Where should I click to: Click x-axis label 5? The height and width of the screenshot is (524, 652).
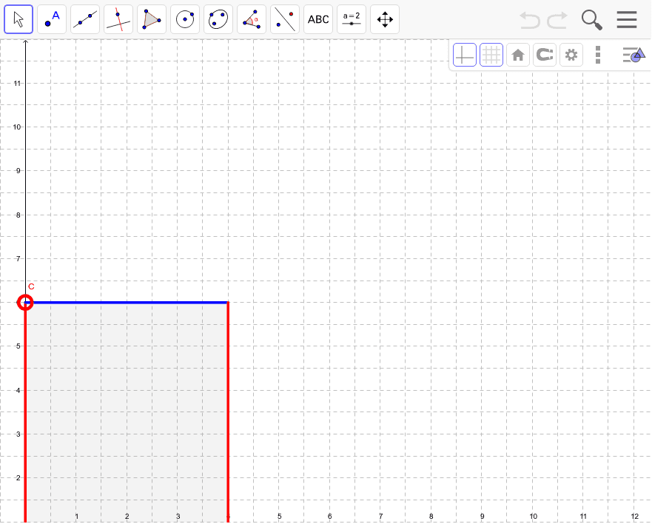[x=280, y=516]
